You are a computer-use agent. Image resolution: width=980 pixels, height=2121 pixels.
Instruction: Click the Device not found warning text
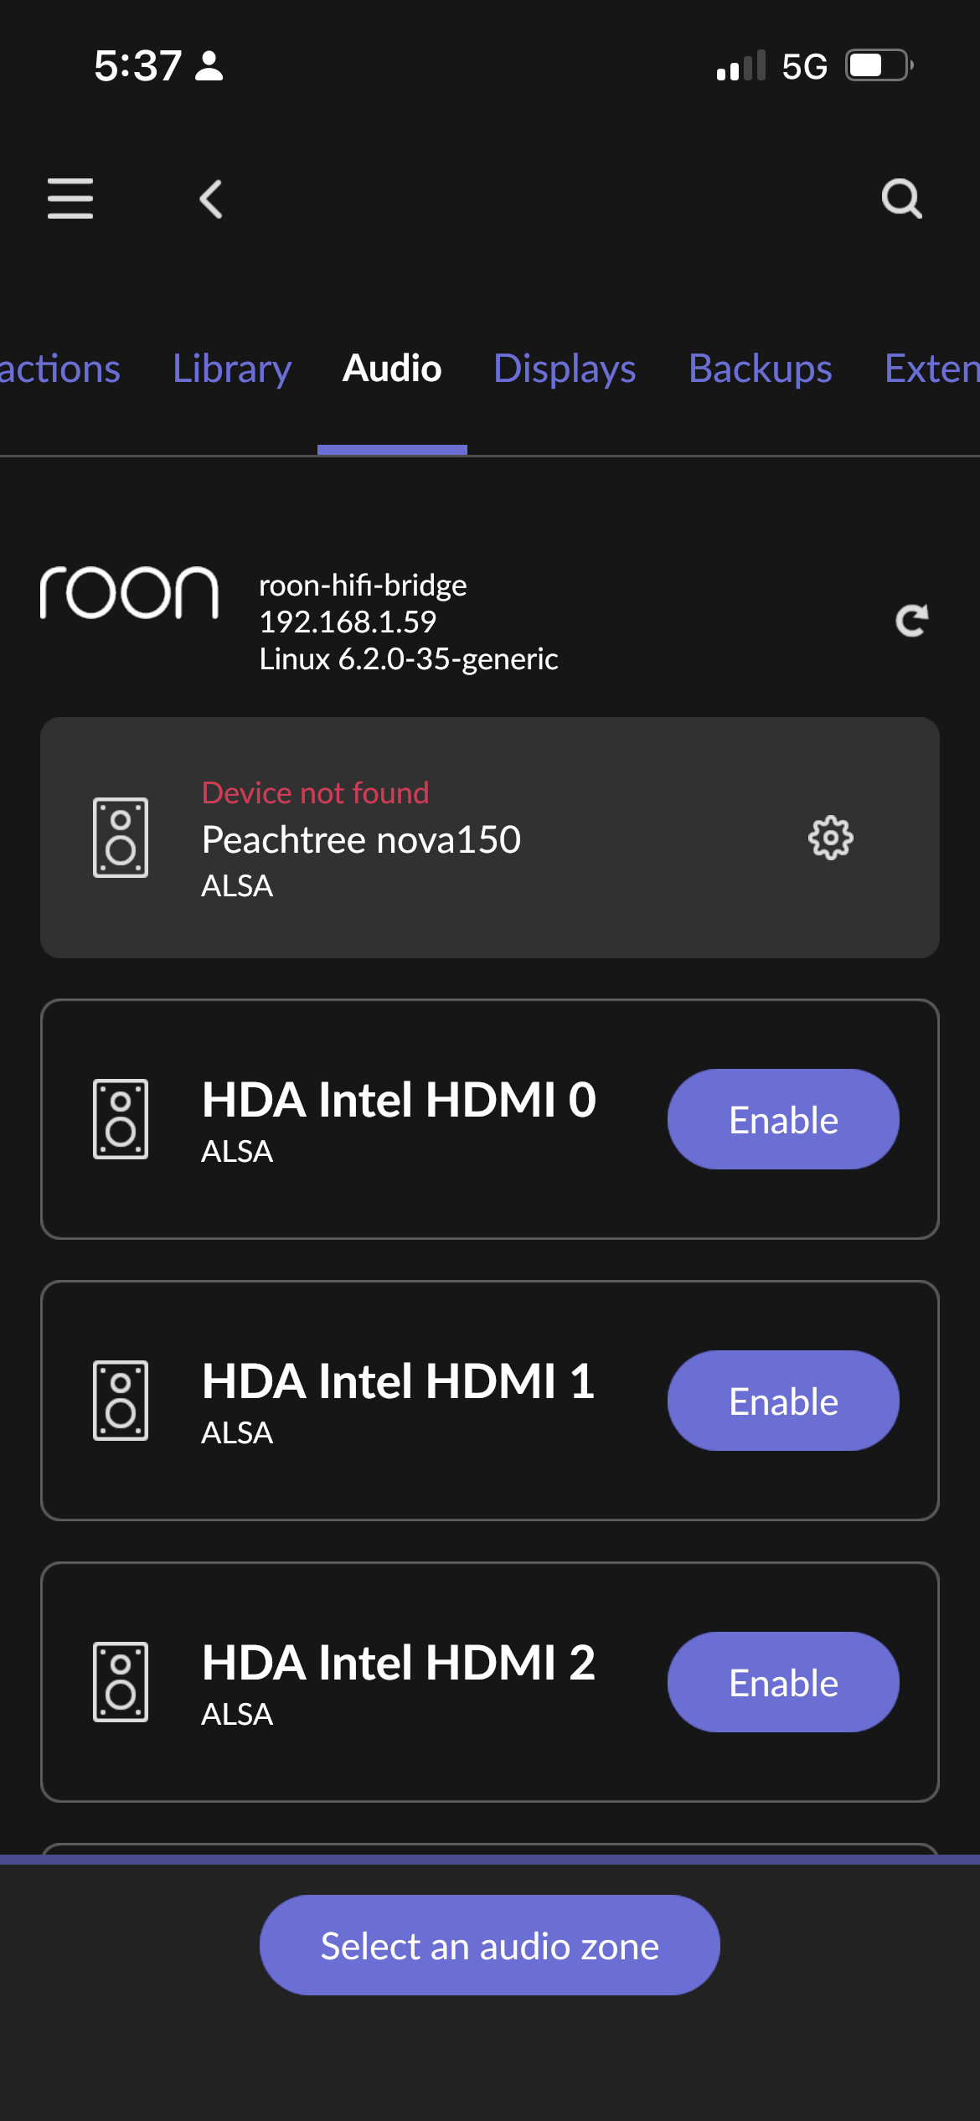(x=314, y=792)
